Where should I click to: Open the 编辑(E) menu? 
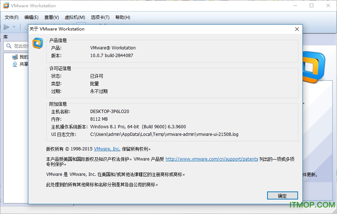(31, 17)
